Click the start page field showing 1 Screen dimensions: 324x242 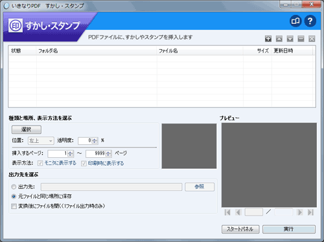(x=58, y=154)
